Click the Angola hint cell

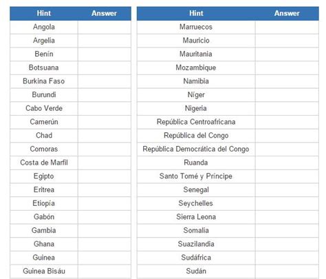tap(44, 27)
